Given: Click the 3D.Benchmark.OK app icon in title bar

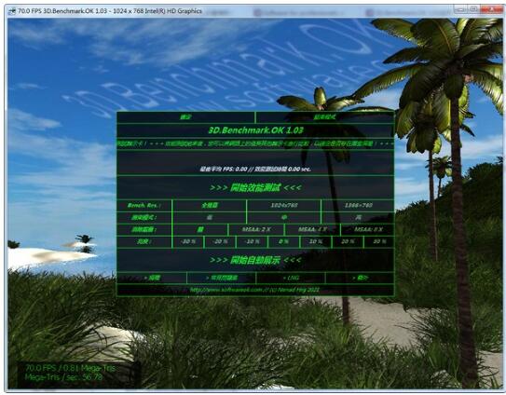Looking at the screenshot, I should 12,11.
